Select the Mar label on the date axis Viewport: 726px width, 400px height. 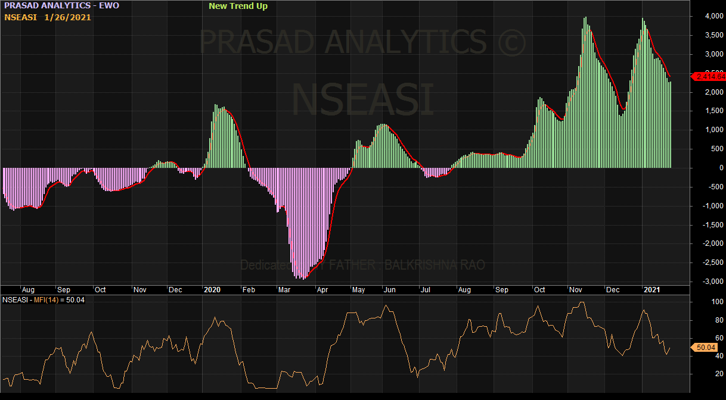pos(284,290)
